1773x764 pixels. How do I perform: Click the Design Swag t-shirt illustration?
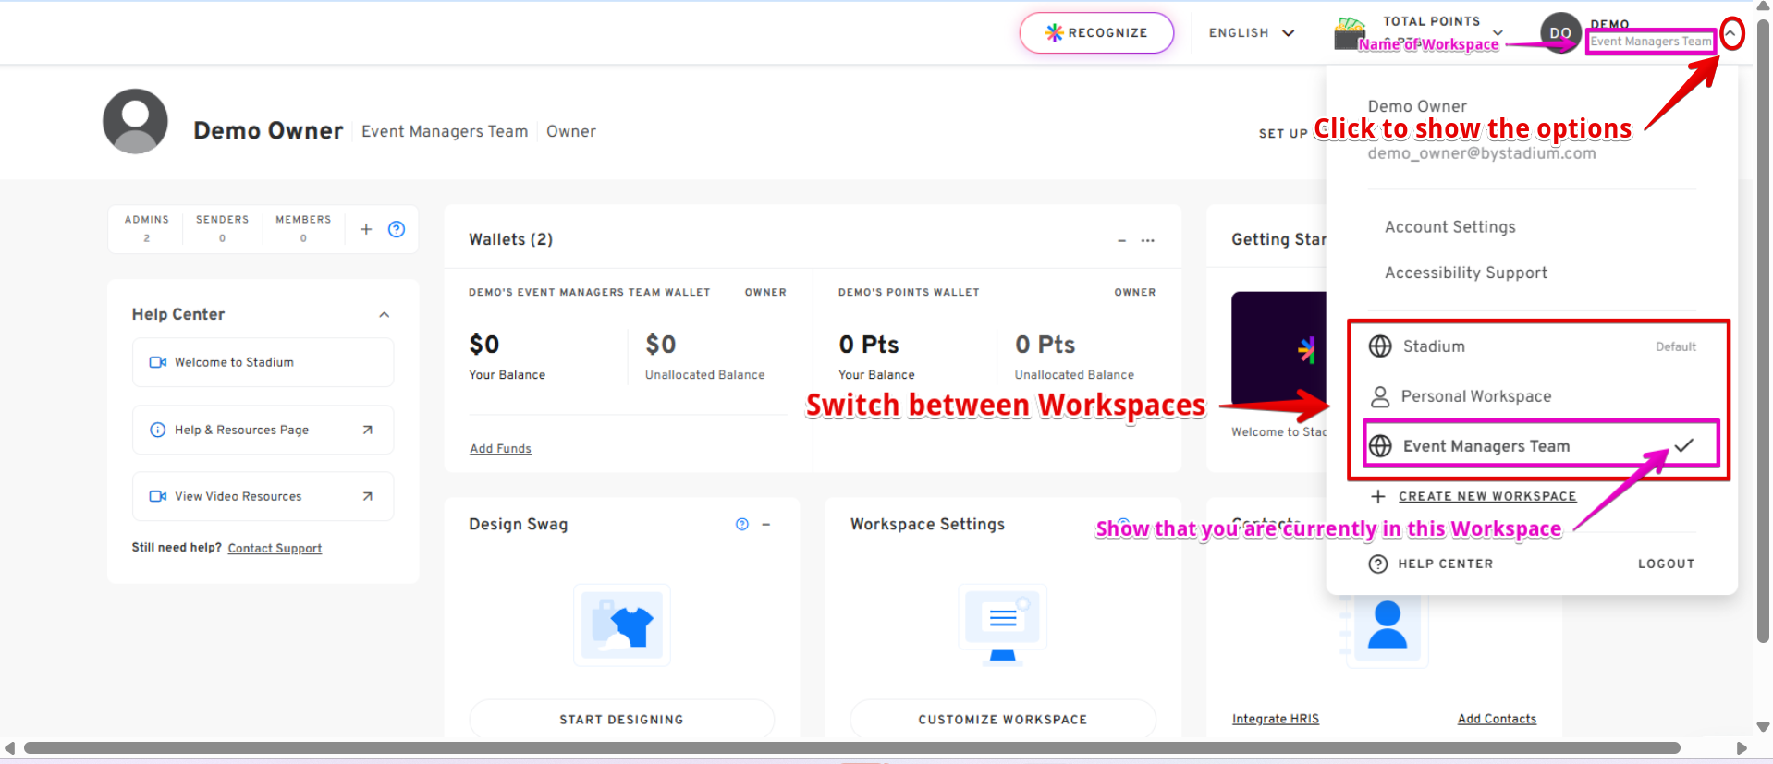coord(622,625)
